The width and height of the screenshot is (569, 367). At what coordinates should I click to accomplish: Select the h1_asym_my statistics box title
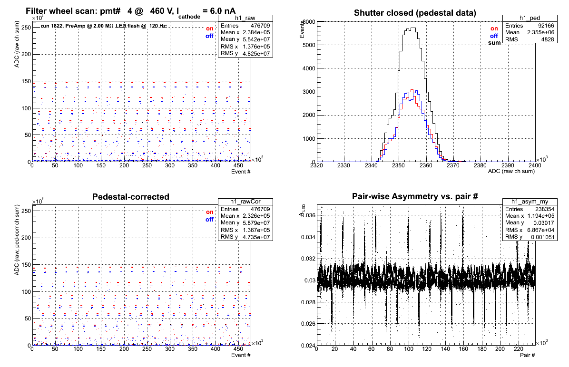[530, 202]
